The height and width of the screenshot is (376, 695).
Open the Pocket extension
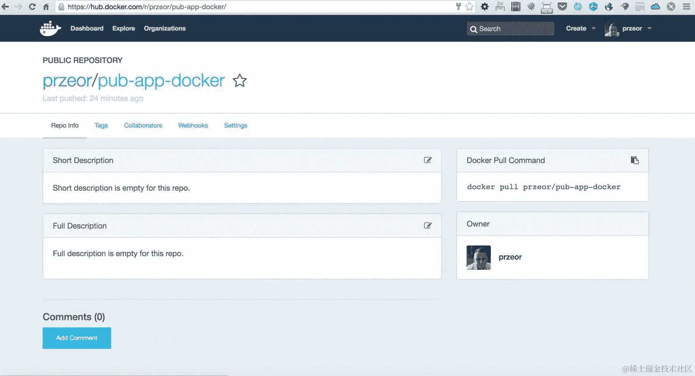pos(562,7)
